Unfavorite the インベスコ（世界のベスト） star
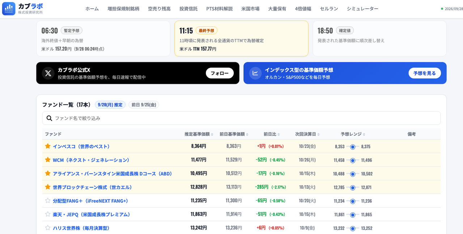This screenshot has width=463, height=234. (x=48, y=146)
